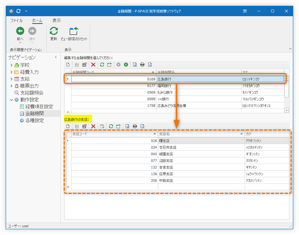Click save icon in the bank list toolbar

pyautogui.click(x=77, y=65)
